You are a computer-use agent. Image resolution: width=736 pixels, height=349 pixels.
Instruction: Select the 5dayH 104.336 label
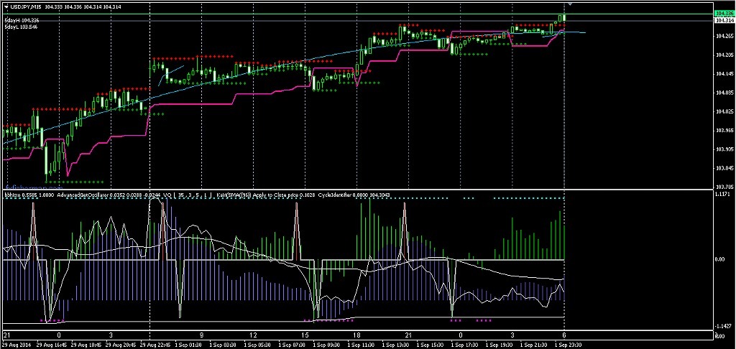tap(22, 20)
